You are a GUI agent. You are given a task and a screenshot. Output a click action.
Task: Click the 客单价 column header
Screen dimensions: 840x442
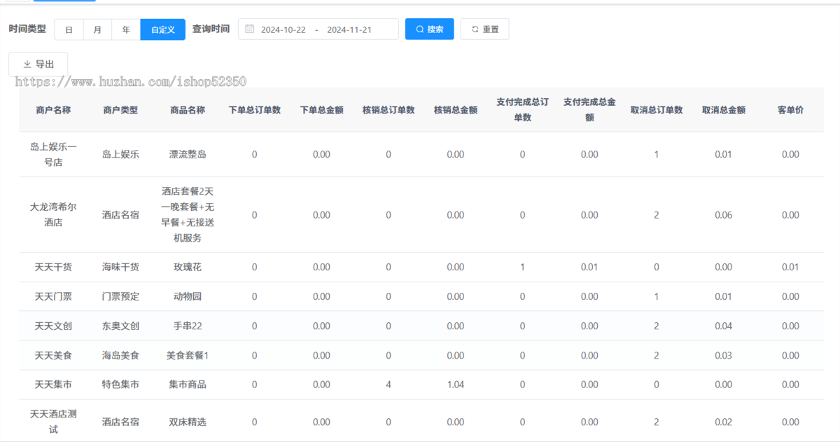(790, 110)
